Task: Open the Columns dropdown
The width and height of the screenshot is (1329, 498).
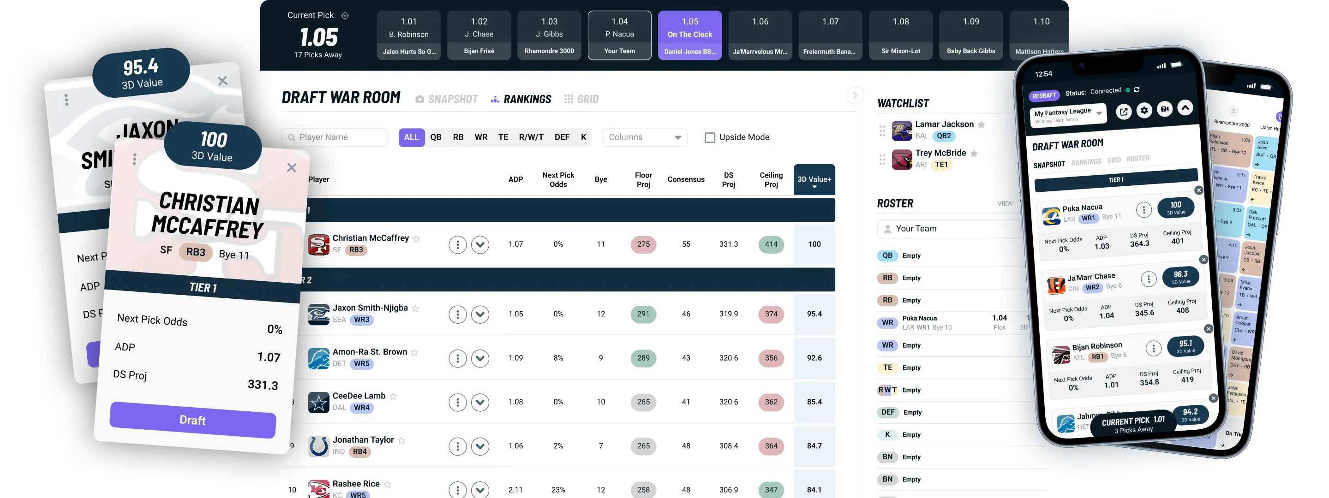Action: [645, 137]
